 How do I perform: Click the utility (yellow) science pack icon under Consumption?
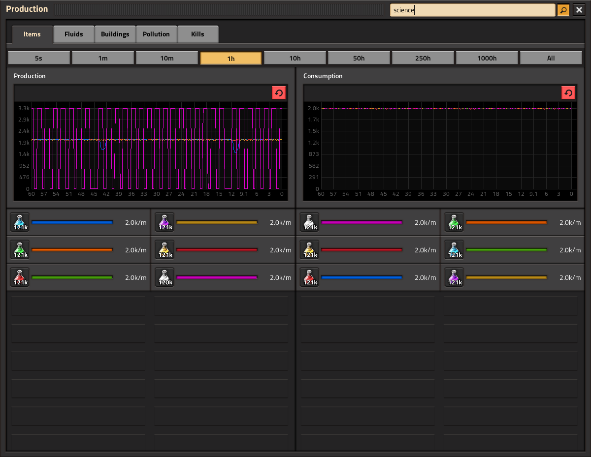(310, 250)
